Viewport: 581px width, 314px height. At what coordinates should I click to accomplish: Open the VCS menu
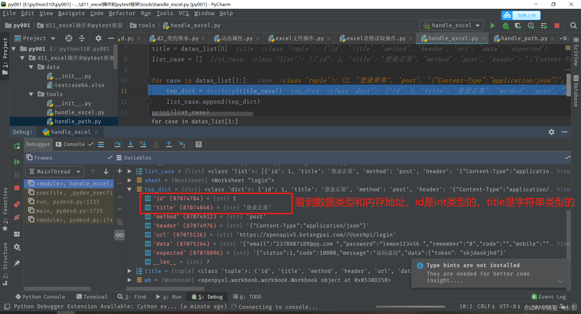[184, 13]
